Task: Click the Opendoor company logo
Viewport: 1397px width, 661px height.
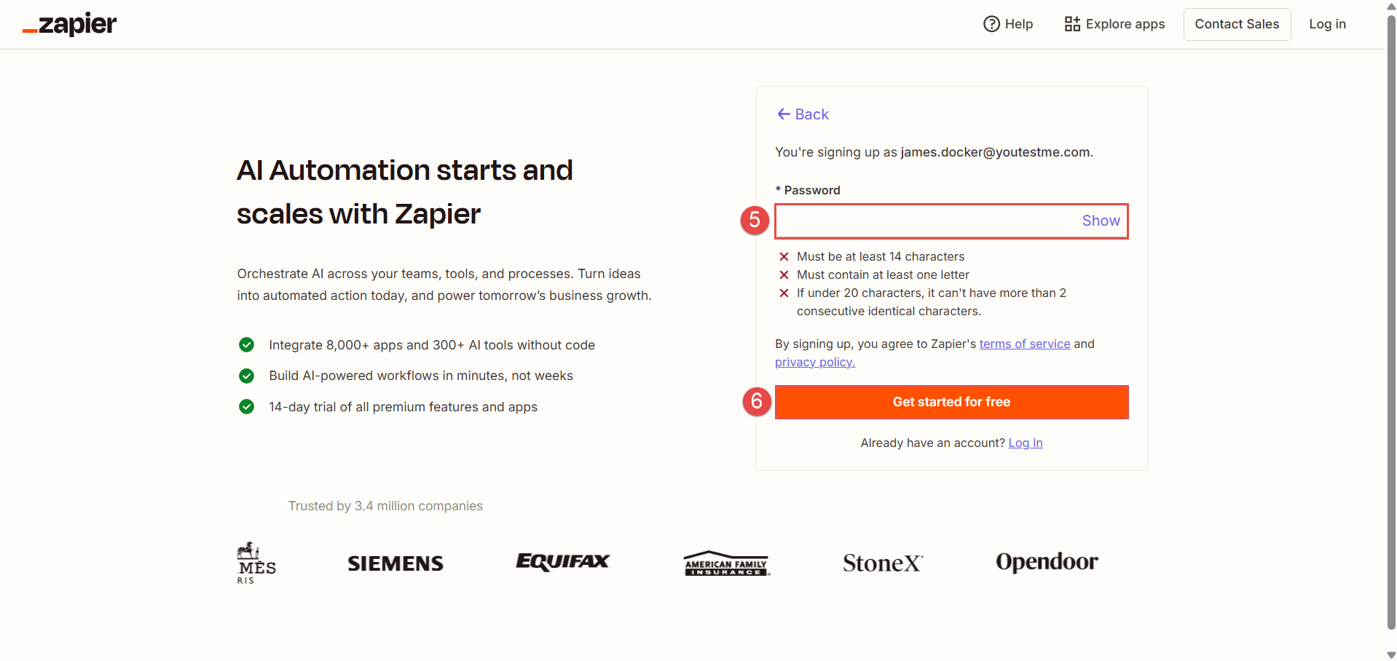Action: (x=1047, y=562)
